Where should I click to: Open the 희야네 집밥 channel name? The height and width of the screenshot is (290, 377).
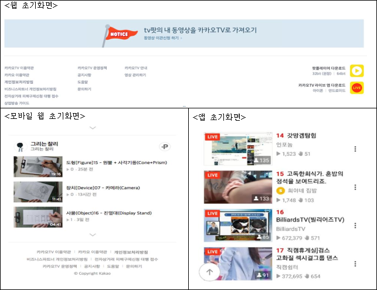tap(302, 191)
